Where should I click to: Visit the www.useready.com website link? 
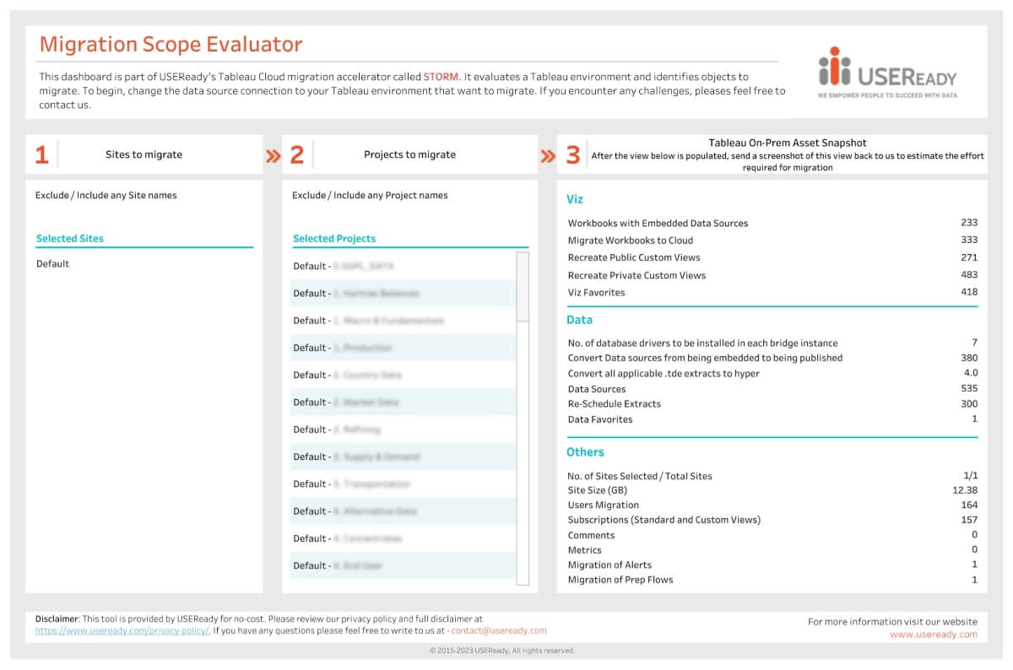tap(934, 635)
